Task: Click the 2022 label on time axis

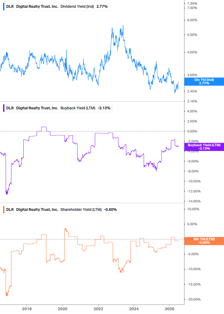Action: (98, 309)
